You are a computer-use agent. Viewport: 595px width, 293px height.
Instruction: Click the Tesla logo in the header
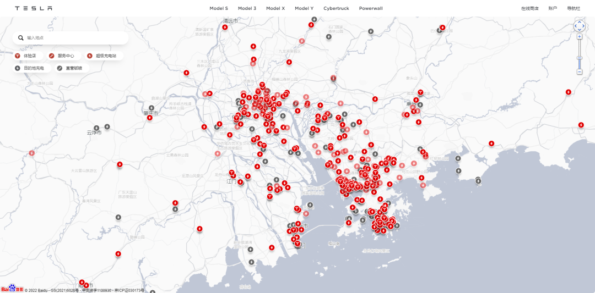point(34,8)
